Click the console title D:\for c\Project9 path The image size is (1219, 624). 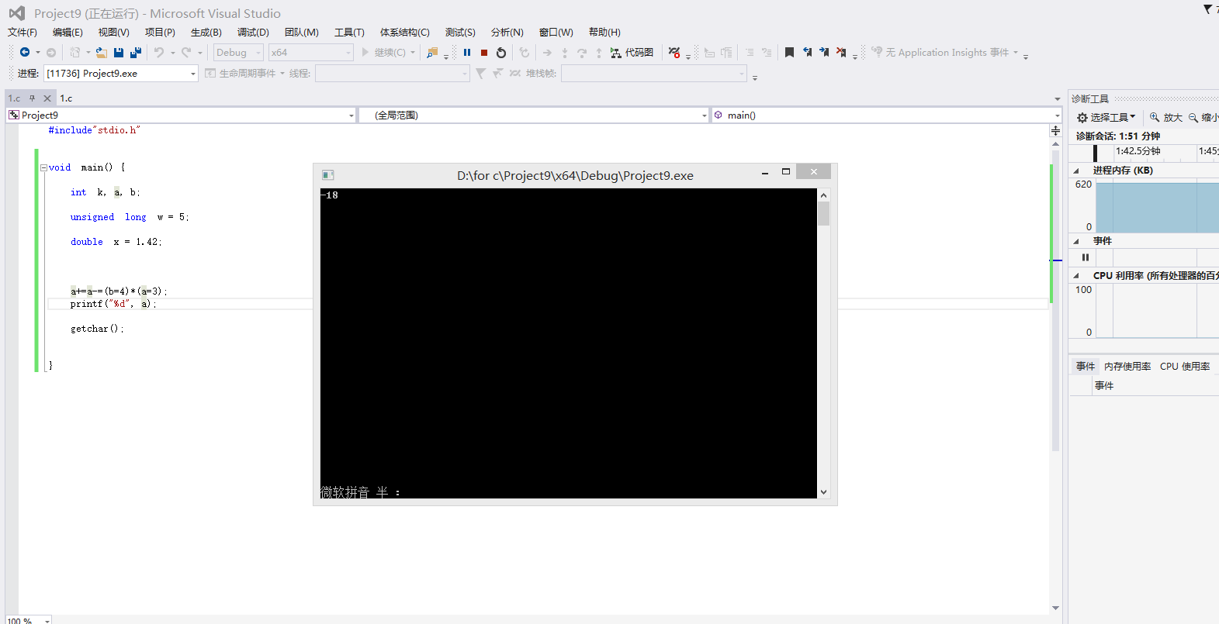coord(575,176)
